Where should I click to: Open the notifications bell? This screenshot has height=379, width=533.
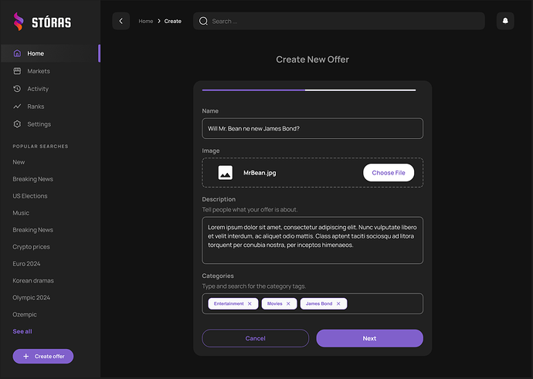[x=505, y=21]
